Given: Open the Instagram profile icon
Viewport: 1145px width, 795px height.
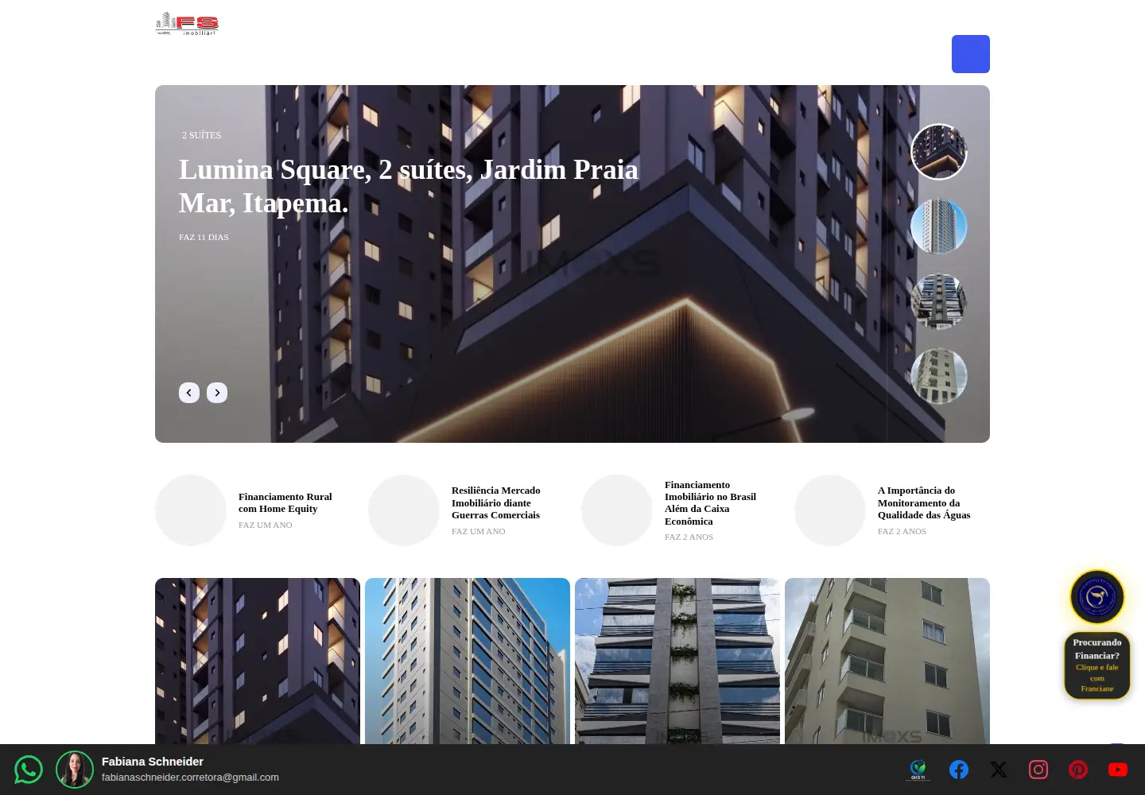Looking at the screenshot, I should coord(1038,770).
